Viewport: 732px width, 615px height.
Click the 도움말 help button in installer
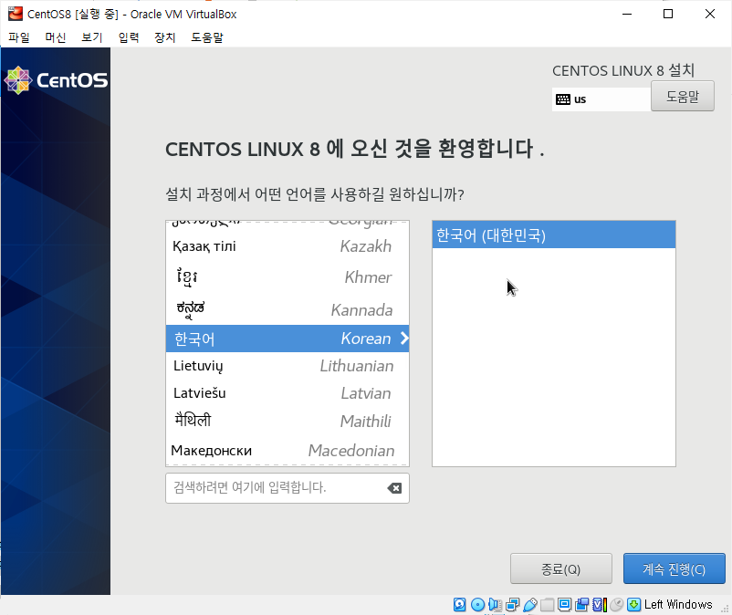click(683, 96)
